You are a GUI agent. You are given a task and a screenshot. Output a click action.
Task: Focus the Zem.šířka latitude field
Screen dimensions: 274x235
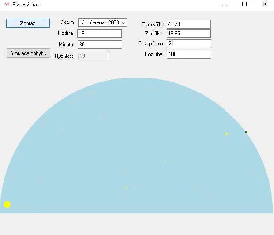(x=189, y=24)
